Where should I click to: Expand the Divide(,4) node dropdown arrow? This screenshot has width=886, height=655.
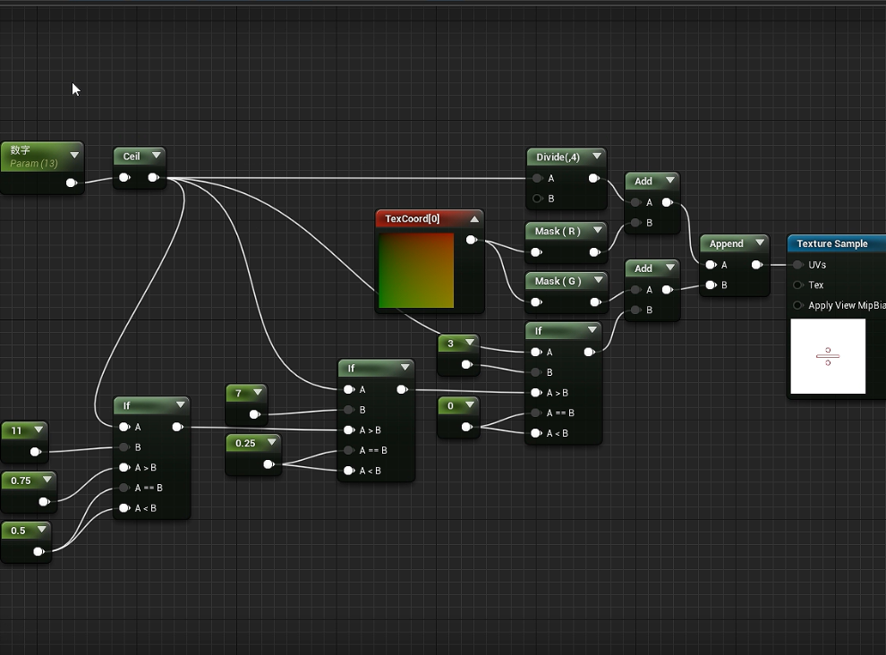596,157
